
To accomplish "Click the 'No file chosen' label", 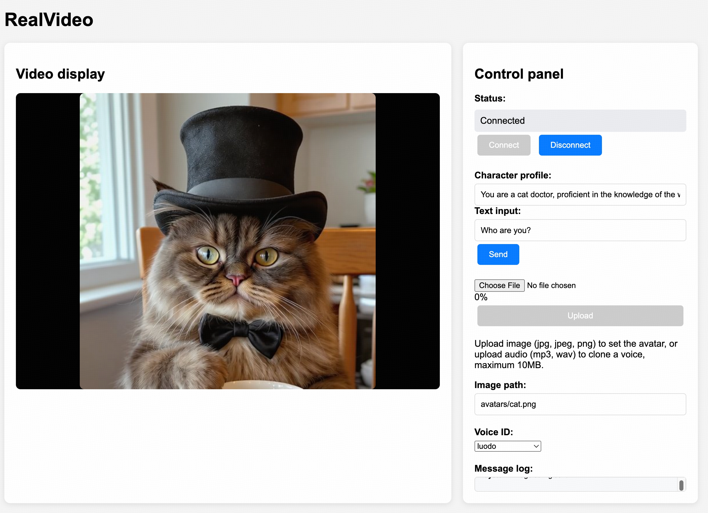I will (551, 285).
